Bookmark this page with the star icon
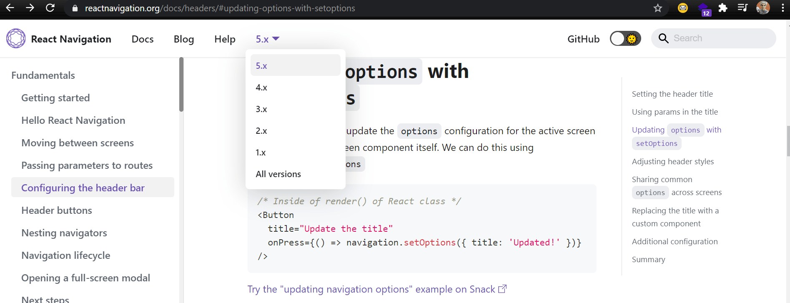790x303 pixels. point(658,8)
